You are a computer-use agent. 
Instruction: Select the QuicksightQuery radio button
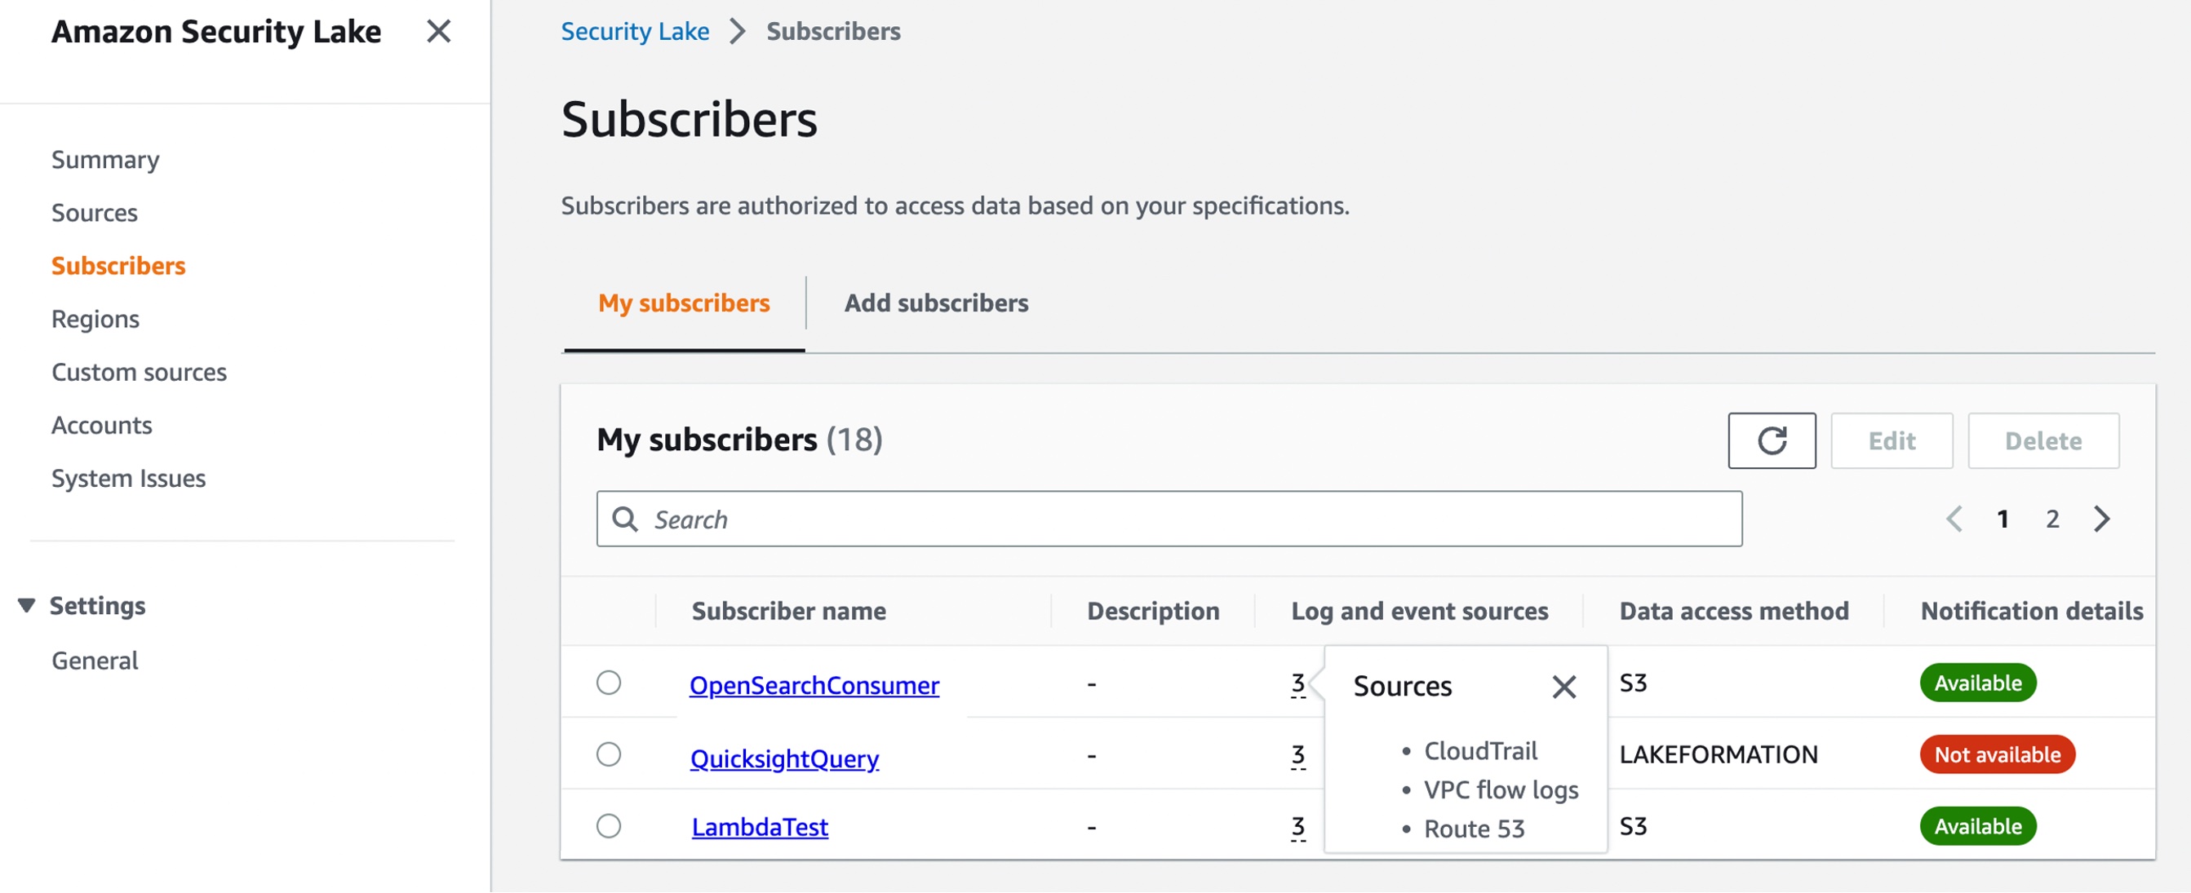[608, 754]
